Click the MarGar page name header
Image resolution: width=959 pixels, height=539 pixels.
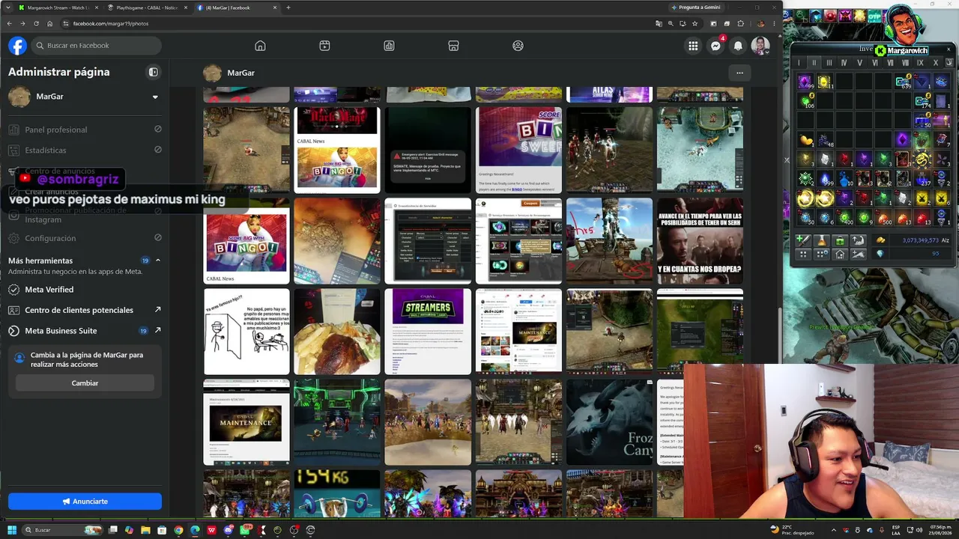[x=241, y=73]
